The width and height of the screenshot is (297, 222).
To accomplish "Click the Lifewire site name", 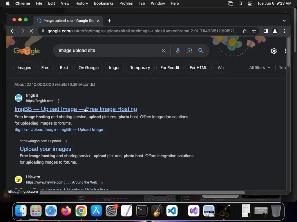I will 33,177.
